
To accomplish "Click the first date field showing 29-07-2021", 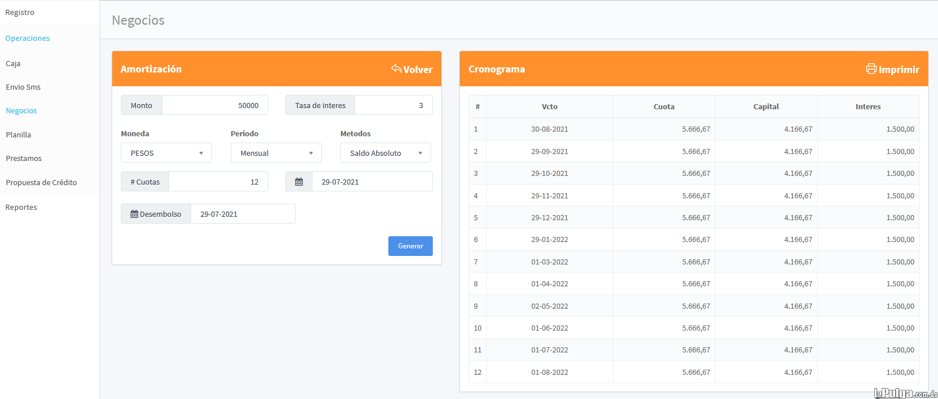I will 372,182.
